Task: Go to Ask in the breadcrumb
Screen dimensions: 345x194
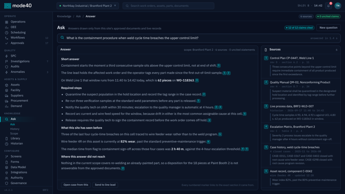Action: (78, 16)
